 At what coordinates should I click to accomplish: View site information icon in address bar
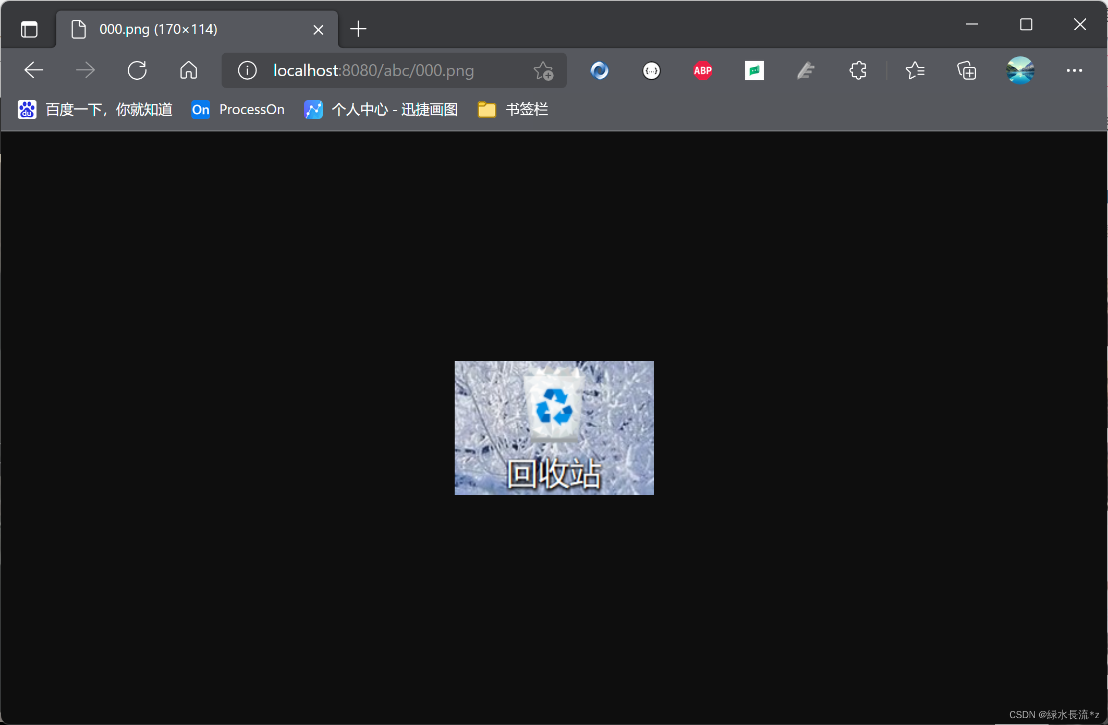pos(247,70)
